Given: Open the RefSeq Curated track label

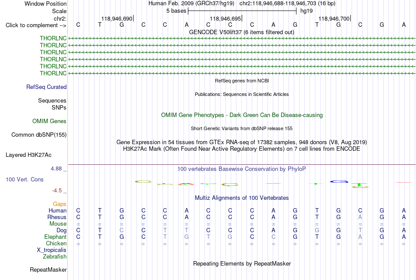Looking at the screenshot, I should tap(46, 87).
